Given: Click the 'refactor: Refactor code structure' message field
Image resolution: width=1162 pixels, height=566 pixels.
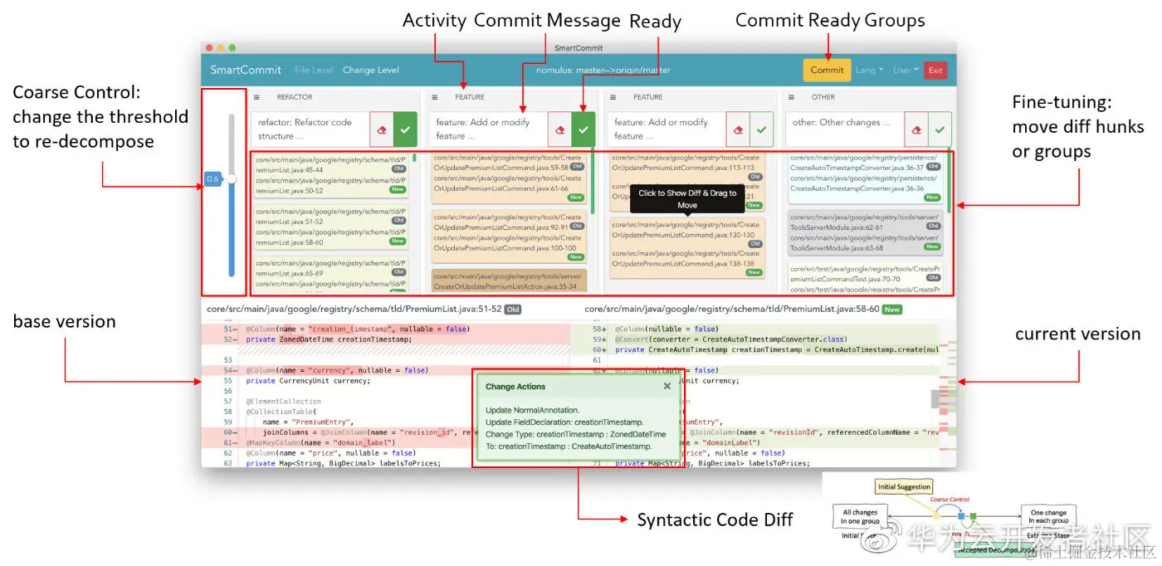Looking at the screenshot, I should pyautogui.click(x=310, y=129).
